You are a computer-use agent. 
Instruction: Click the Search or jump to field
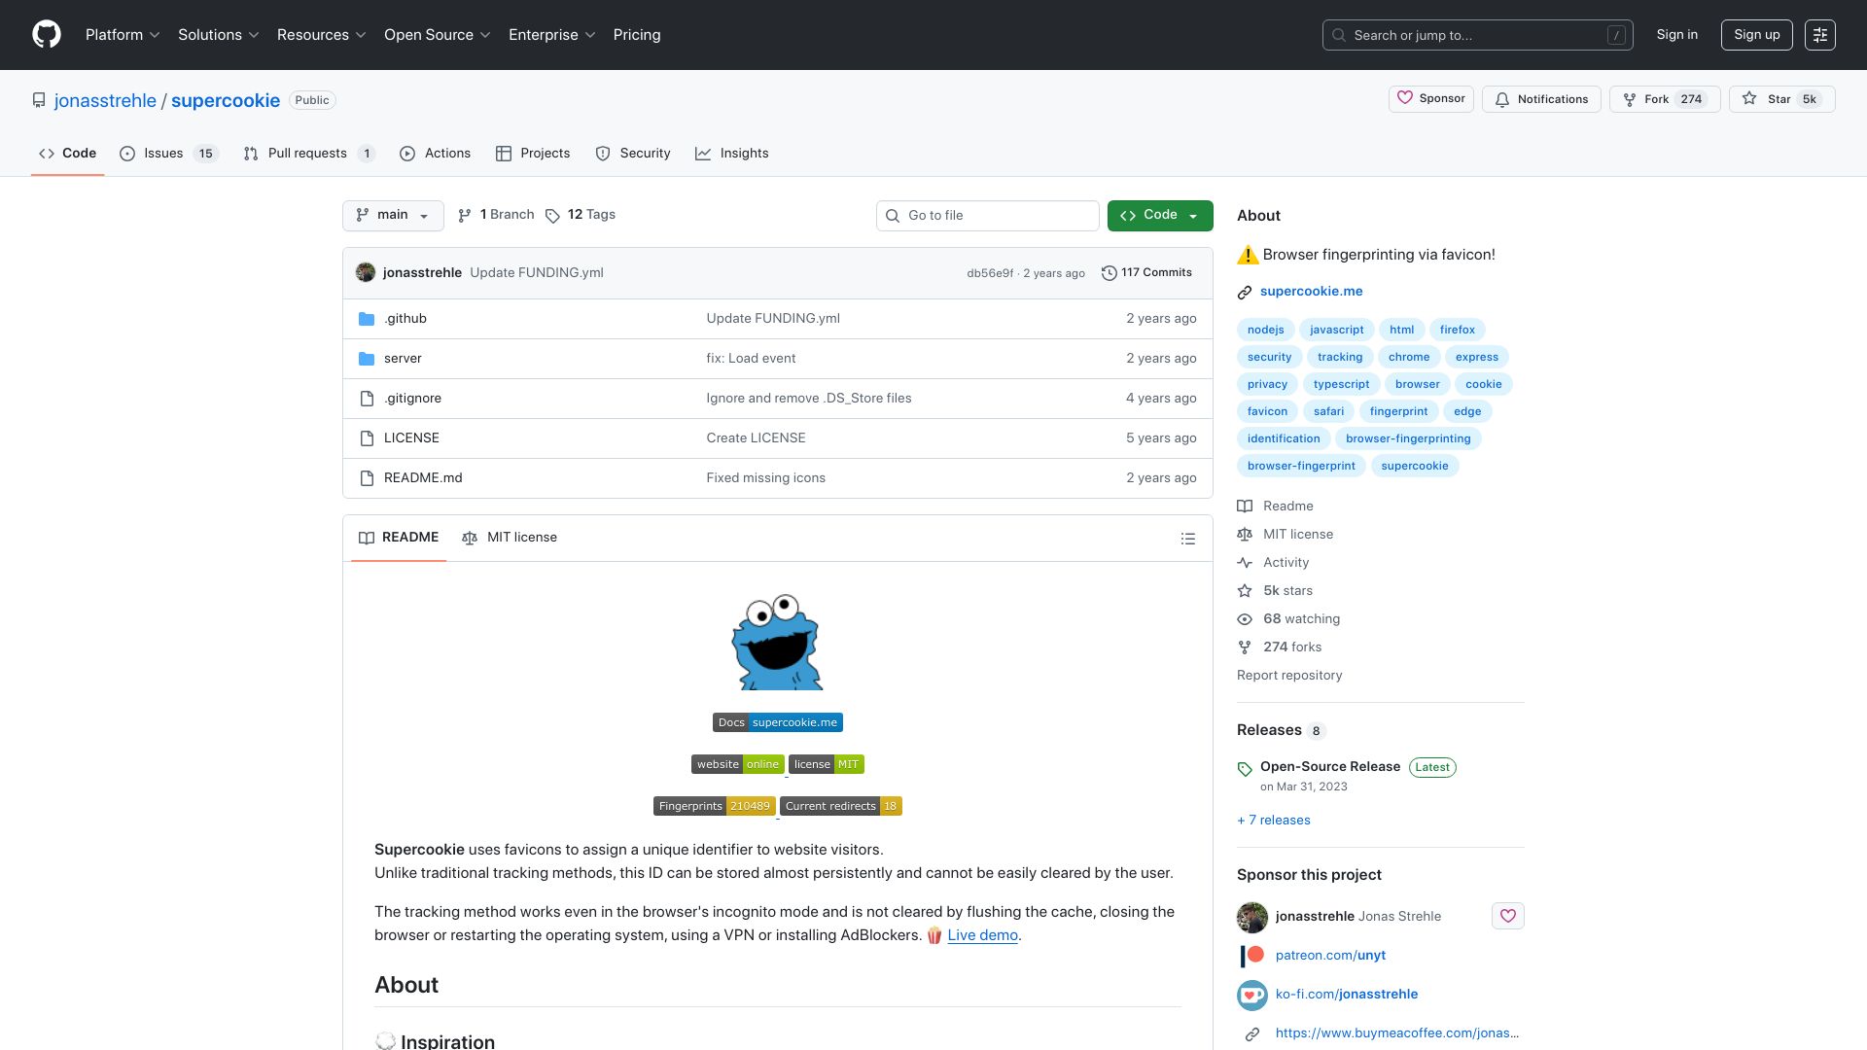[1477, 35]
